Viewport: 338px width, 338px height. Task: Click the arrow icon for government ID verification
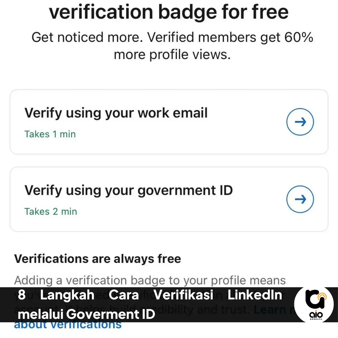(x=300, y=199)
